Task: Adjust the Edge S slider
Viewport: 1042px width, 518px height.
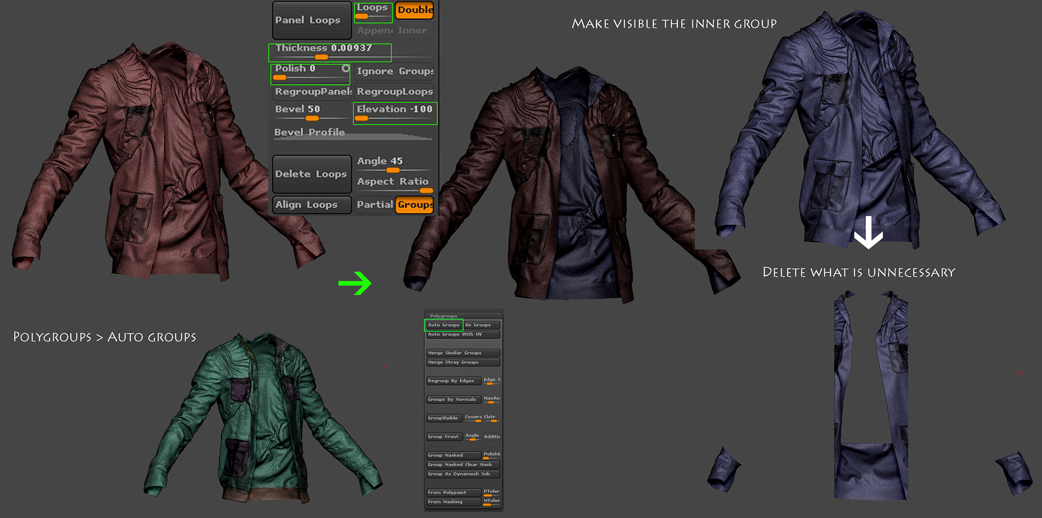Action: [491, 381]
